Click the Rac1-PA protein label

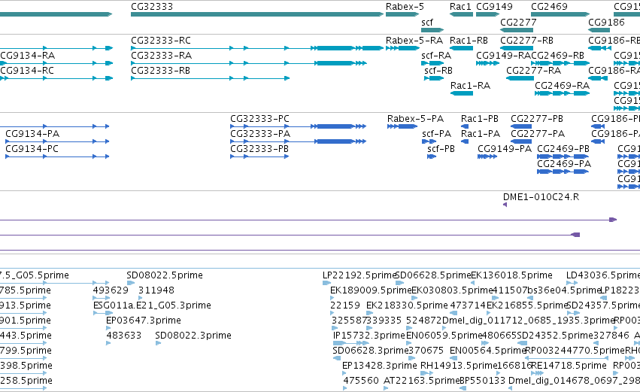coord(481,134)
